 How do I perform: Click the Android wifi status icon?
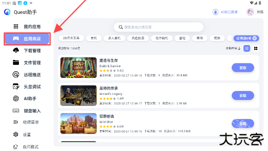click(x=251, y=3)
